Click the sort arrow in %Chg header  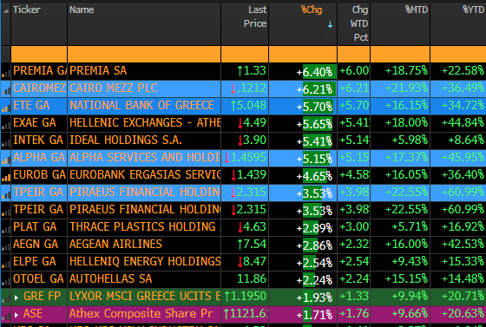[x=330, y=25]
